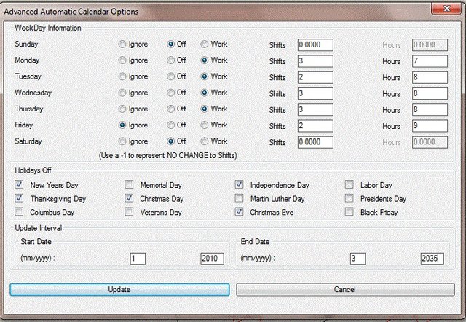The image size is (466, 322).
Task: Click Start Date month field
Action: pos(138,259)
